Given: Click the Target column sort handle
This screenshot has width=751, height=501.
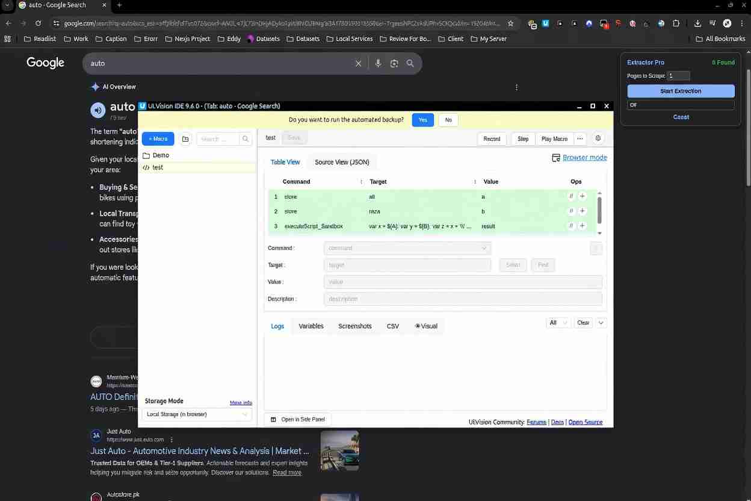Looking at the screenshot, I should tap(475, 182).
